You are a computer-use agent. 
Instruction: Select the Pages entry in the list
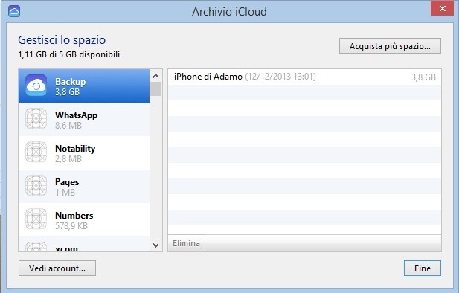[84, 186]
